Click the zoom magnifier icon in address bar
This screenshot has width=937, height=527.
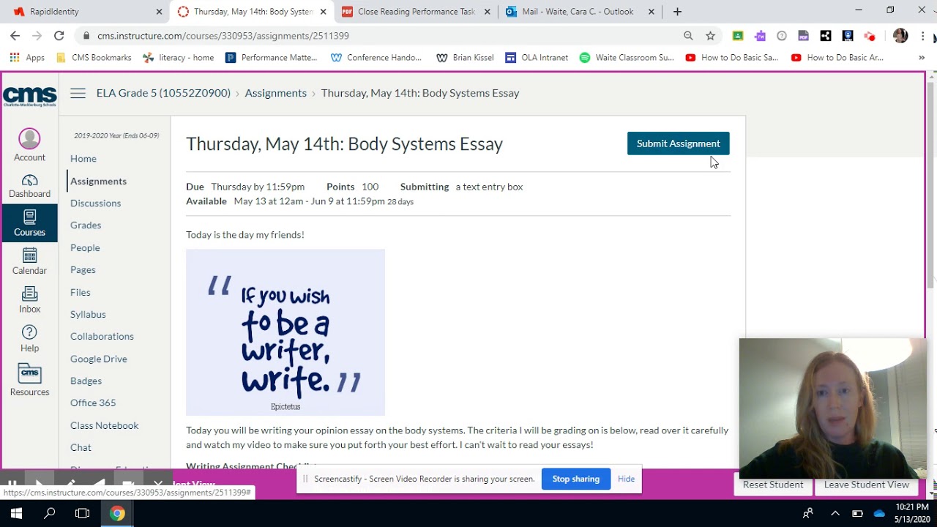(688, 35)
